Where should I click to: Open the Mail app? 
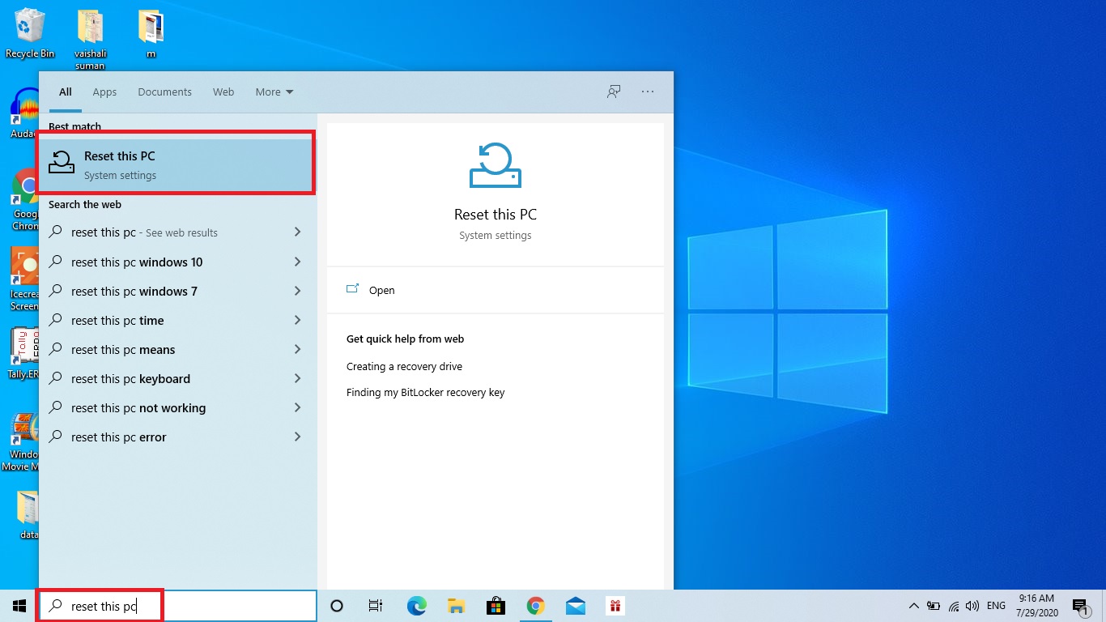[575, 605]
